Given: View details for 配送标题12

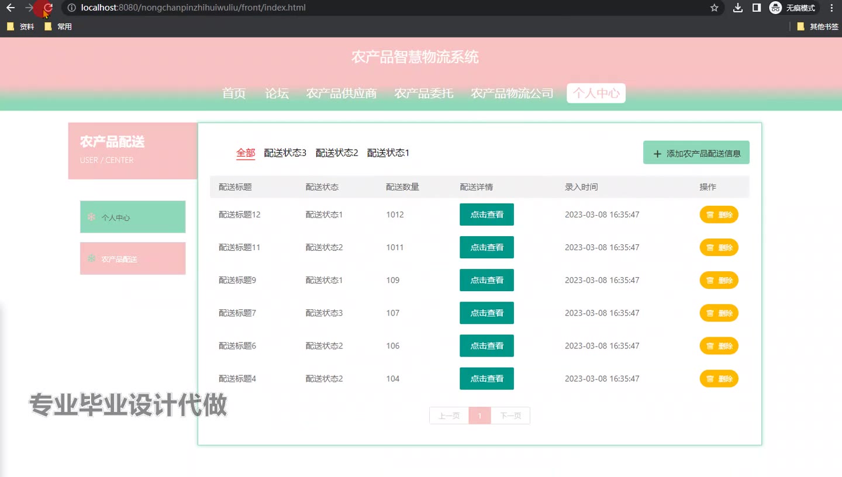Looking at the screenshot, I should [487, 215].
